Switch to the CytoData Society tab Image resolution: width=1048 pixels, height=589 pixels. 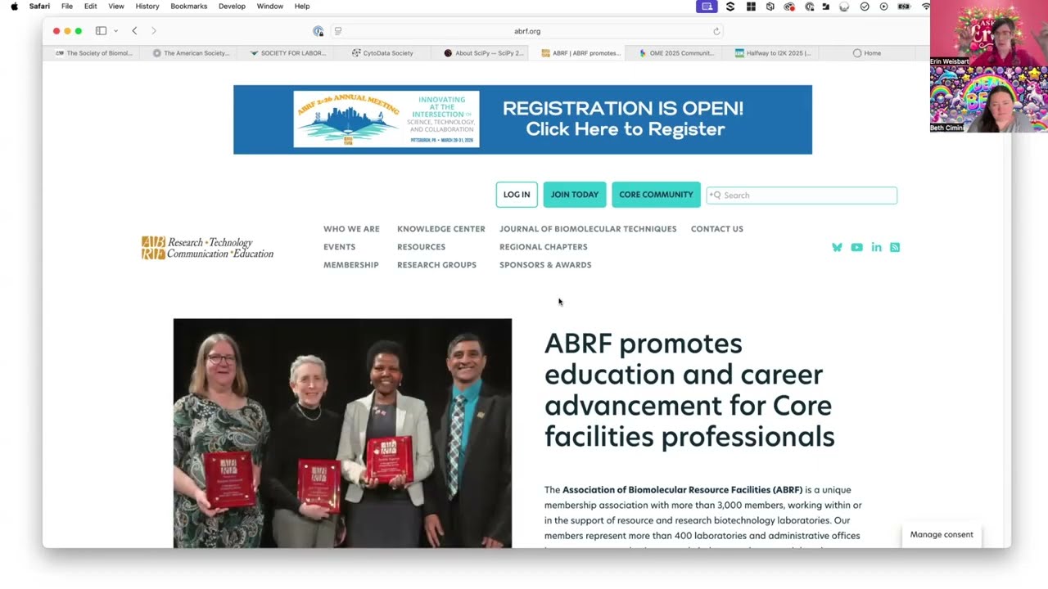[x=382, y=53]
